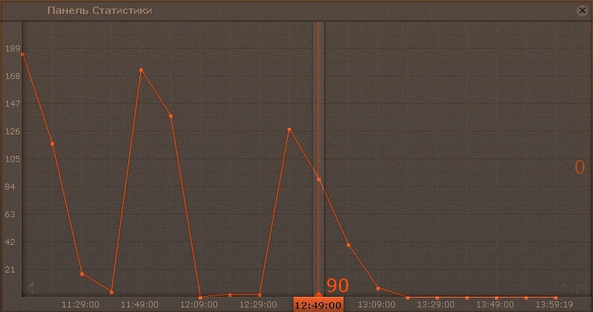
Task: Select the 13:49:00 time label
Action: click(495, 305)
